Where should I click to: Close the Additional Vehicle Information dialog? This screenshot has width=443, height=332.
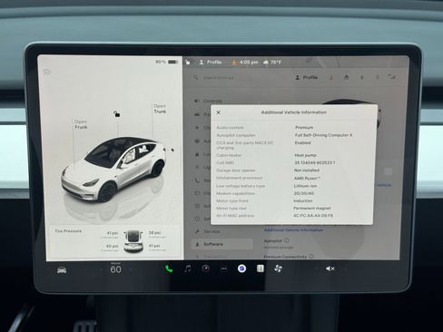218,112
